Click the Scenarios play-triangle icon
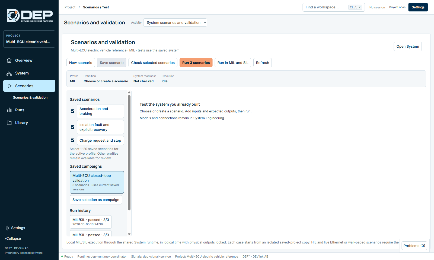Screen dimensions: 434x260 pos(9,86)
